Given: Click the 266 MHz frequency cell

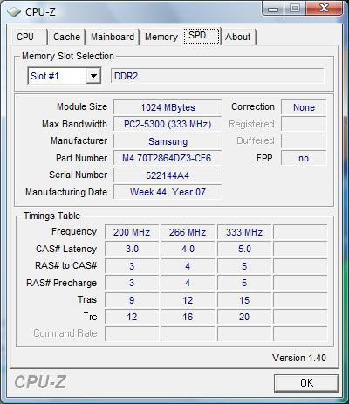Looking at the screenshot, I should point(188,232).
